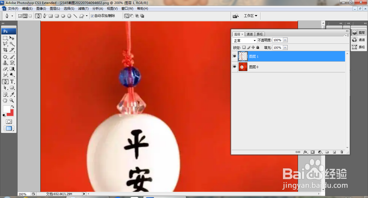368x198 pixels.
Task: Select the Path Selection tool
Action: click(5, 88)
